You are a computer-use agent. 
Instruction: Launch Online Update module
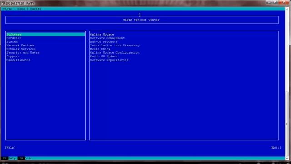point(102,35)
